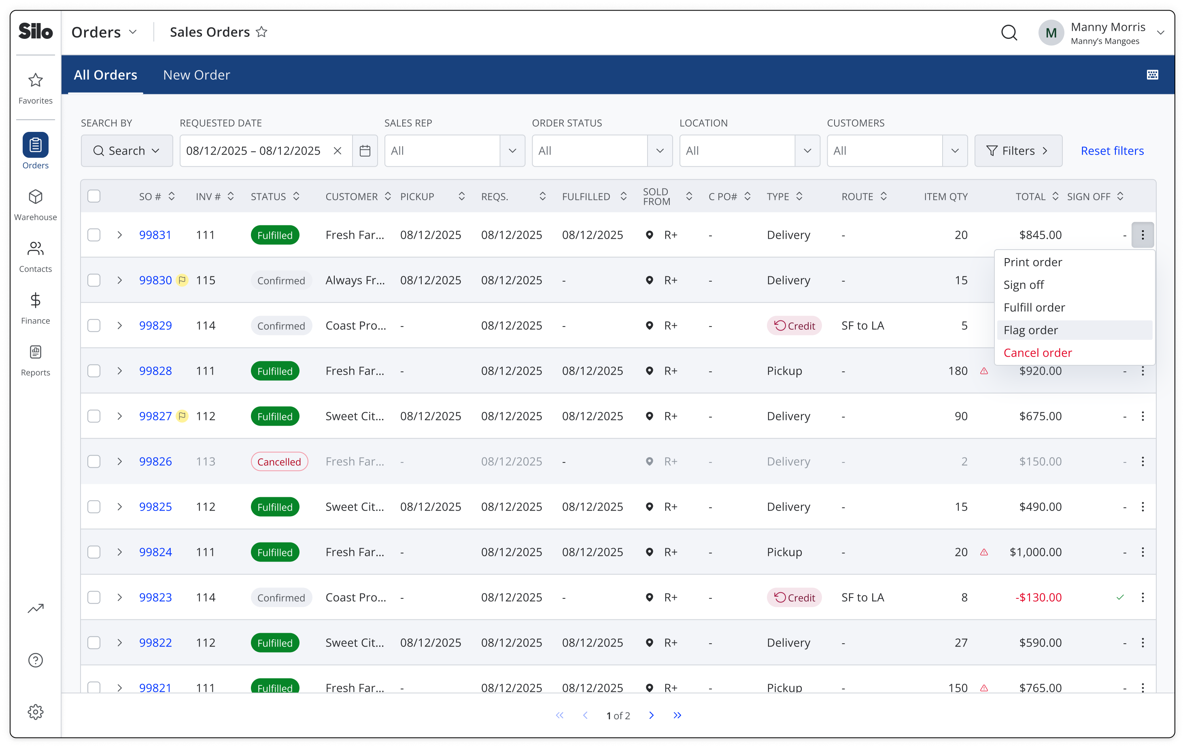The height and width of the screenshot is (748, 1185).
Task: Open the Warehouse sidebar section
Action: click(x=36, y=205)
